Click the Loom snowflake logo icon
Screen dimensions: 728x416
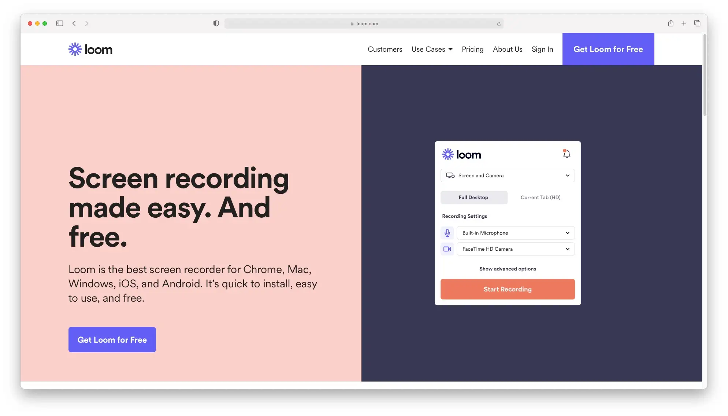[74, 49]
